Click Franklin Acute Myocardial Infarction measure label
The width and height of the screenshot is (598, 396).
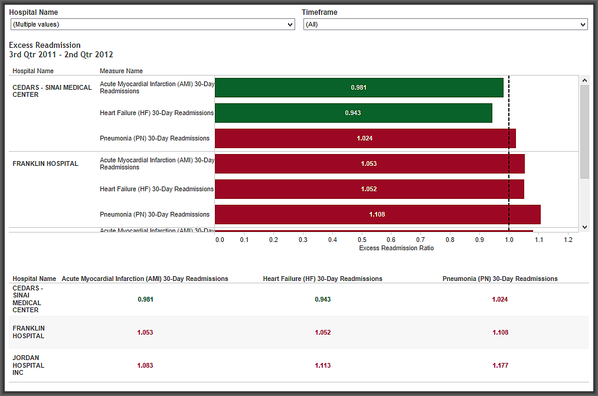coord(157,163)
